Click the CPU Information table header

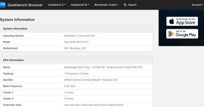[13, 60]
